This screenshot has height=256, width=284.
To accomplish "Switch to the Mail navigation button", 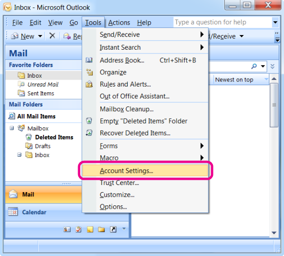I will pos(44,194).
